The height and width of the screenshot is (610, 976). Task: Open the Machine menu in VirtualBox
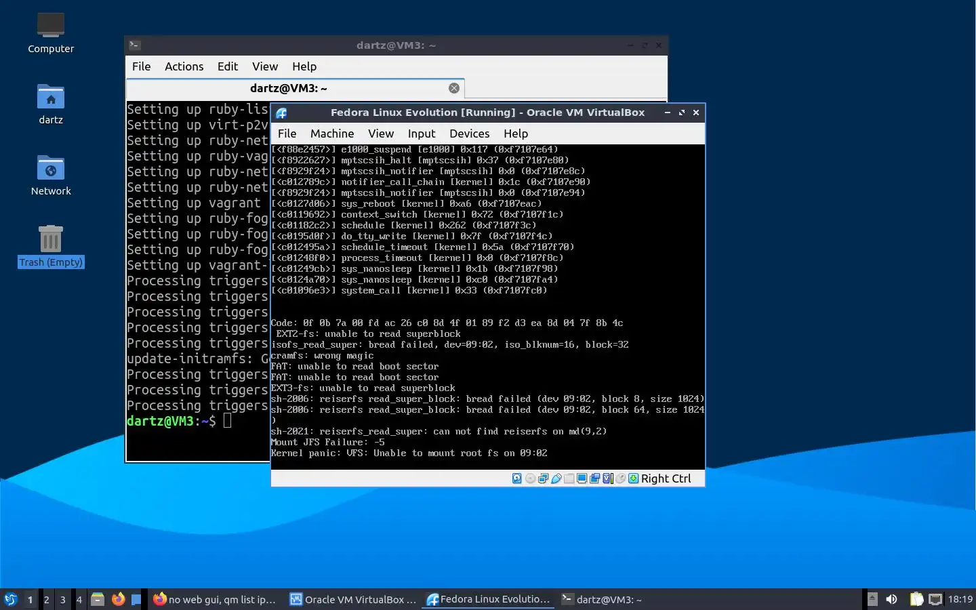coord(332,134)
